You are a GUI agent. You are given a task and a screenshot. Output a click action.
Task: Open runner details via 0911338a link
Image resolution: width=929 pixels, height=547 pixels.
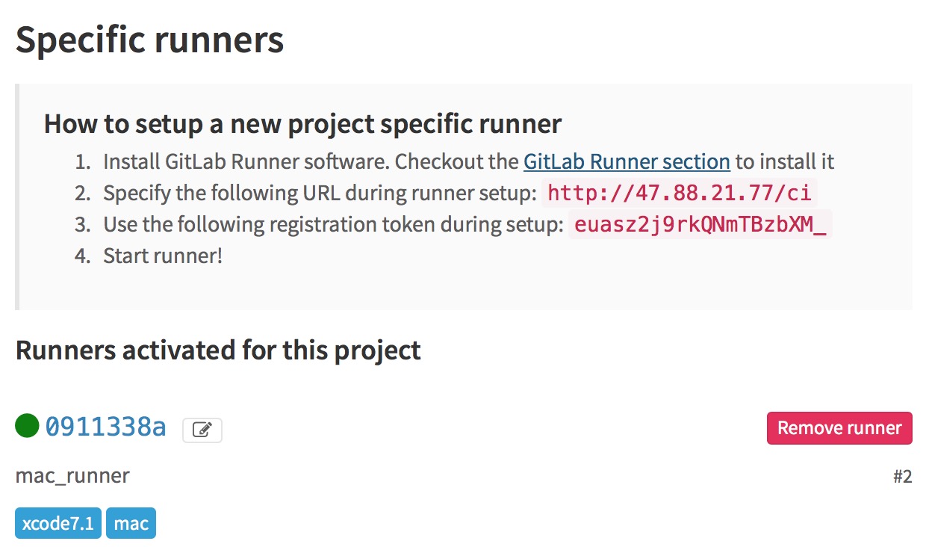point(105,427)
